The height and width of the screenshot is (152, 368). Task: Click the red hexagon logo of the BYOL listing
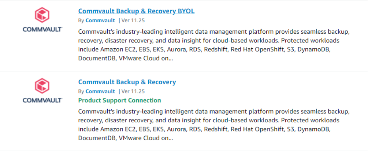pyautogui.click(x=42, y=15)
